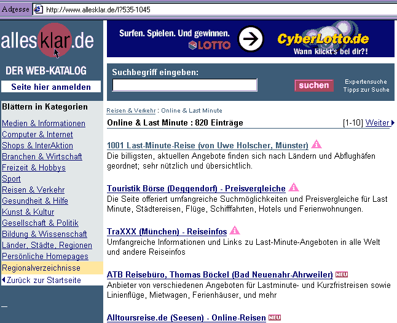
Task: Click the address bar URL text
Action: 98,10
